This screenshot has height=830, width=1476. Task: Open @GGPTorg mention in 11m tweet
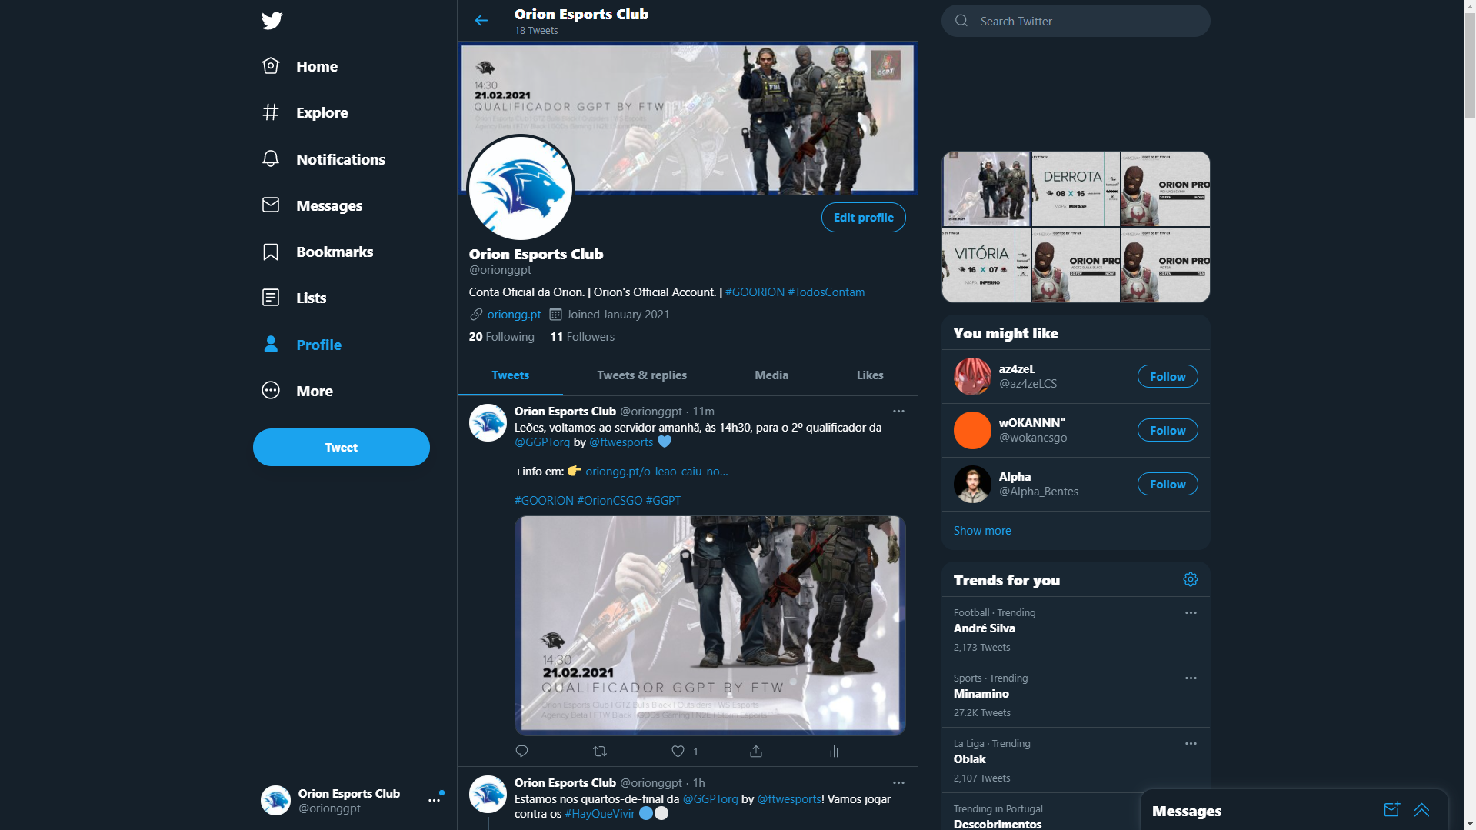coord(542,442)
